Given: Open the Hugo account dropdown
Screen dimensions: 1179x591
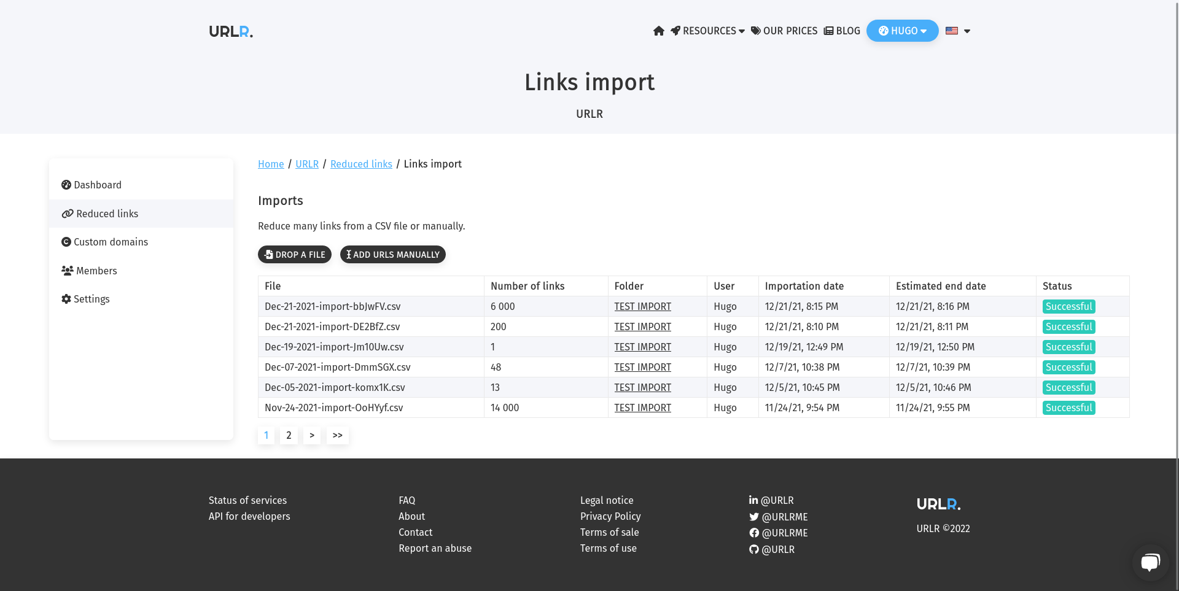Looking at the screenshot, I should pyautogui.click(x=902, y=31).
